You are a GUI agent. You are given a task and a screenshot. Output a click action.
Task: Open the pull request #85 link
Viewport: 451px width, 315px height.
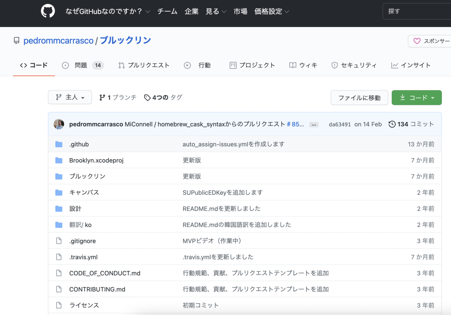295,124
